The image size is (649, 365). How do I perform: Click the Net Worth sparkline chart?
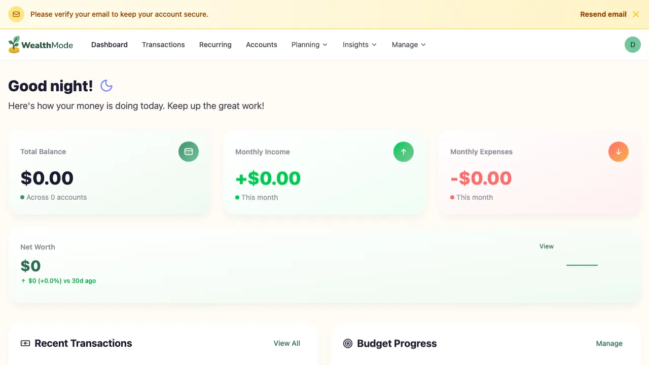click(x=582, y=264)
